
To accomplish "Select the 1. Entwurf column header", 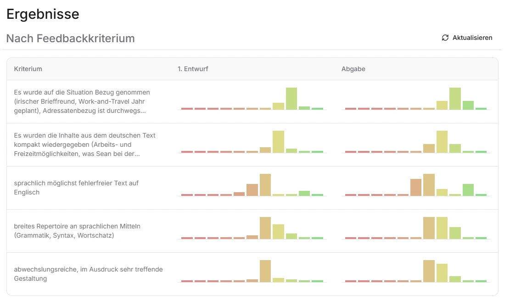I will (x=193, y=69).
